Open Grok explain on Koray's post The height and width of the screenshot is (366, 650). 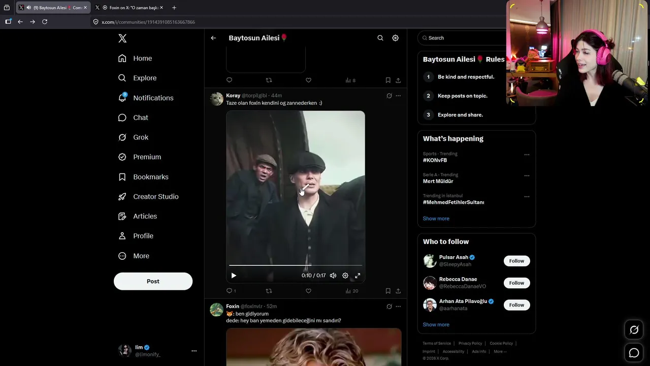click(x=389, y=96)
